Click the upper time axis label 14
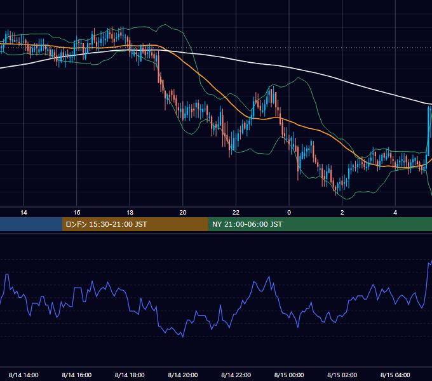 coord(24,213)
